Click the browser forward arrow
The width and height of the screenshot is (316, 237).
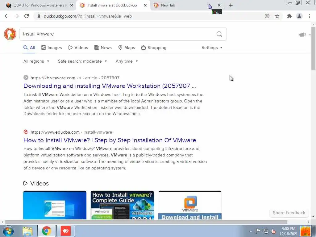17,16
